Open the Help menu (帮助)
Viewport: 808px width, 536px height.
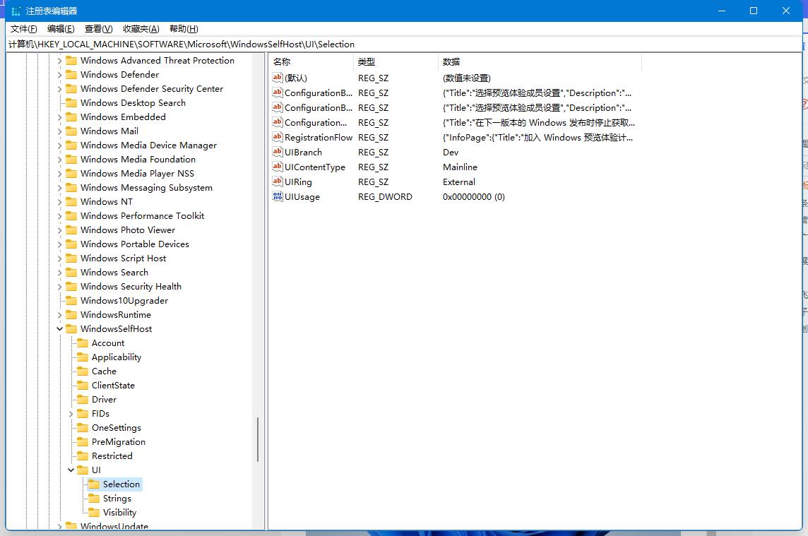tap(184, 29)
